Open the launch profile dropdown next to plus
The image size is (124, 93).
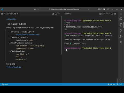pyautogui.click(x=109, y=14)
